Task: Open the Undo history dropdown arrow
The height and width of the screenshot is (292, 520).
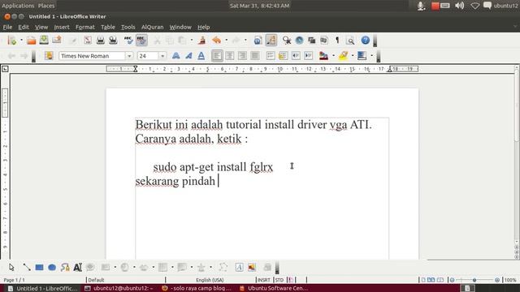Action: (226, 41)
